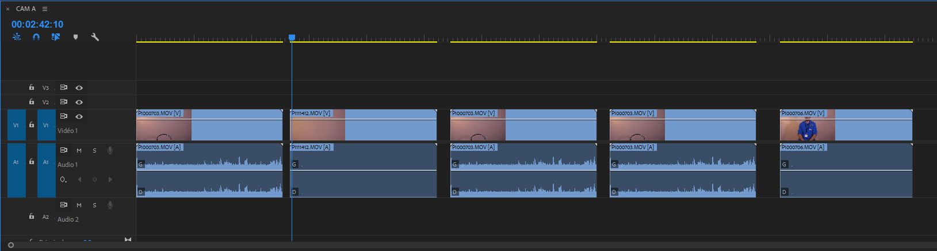This screenshot has width=937, height=251.
Task: Click the playhead timecode 00:02:42:10
Action: [x=37, y=24]
